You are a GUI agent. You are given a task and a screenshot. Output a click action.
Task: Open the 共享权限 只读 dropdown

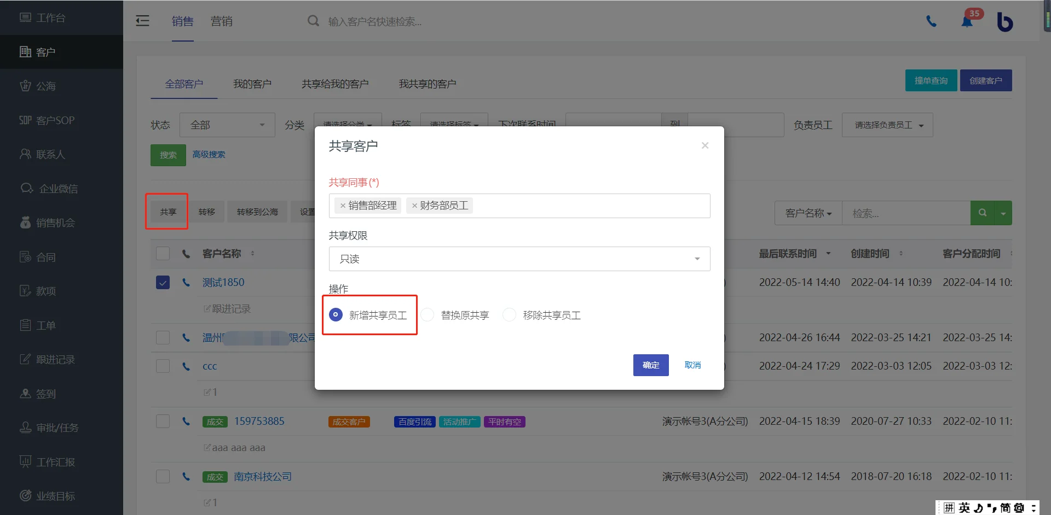point(519,259)
